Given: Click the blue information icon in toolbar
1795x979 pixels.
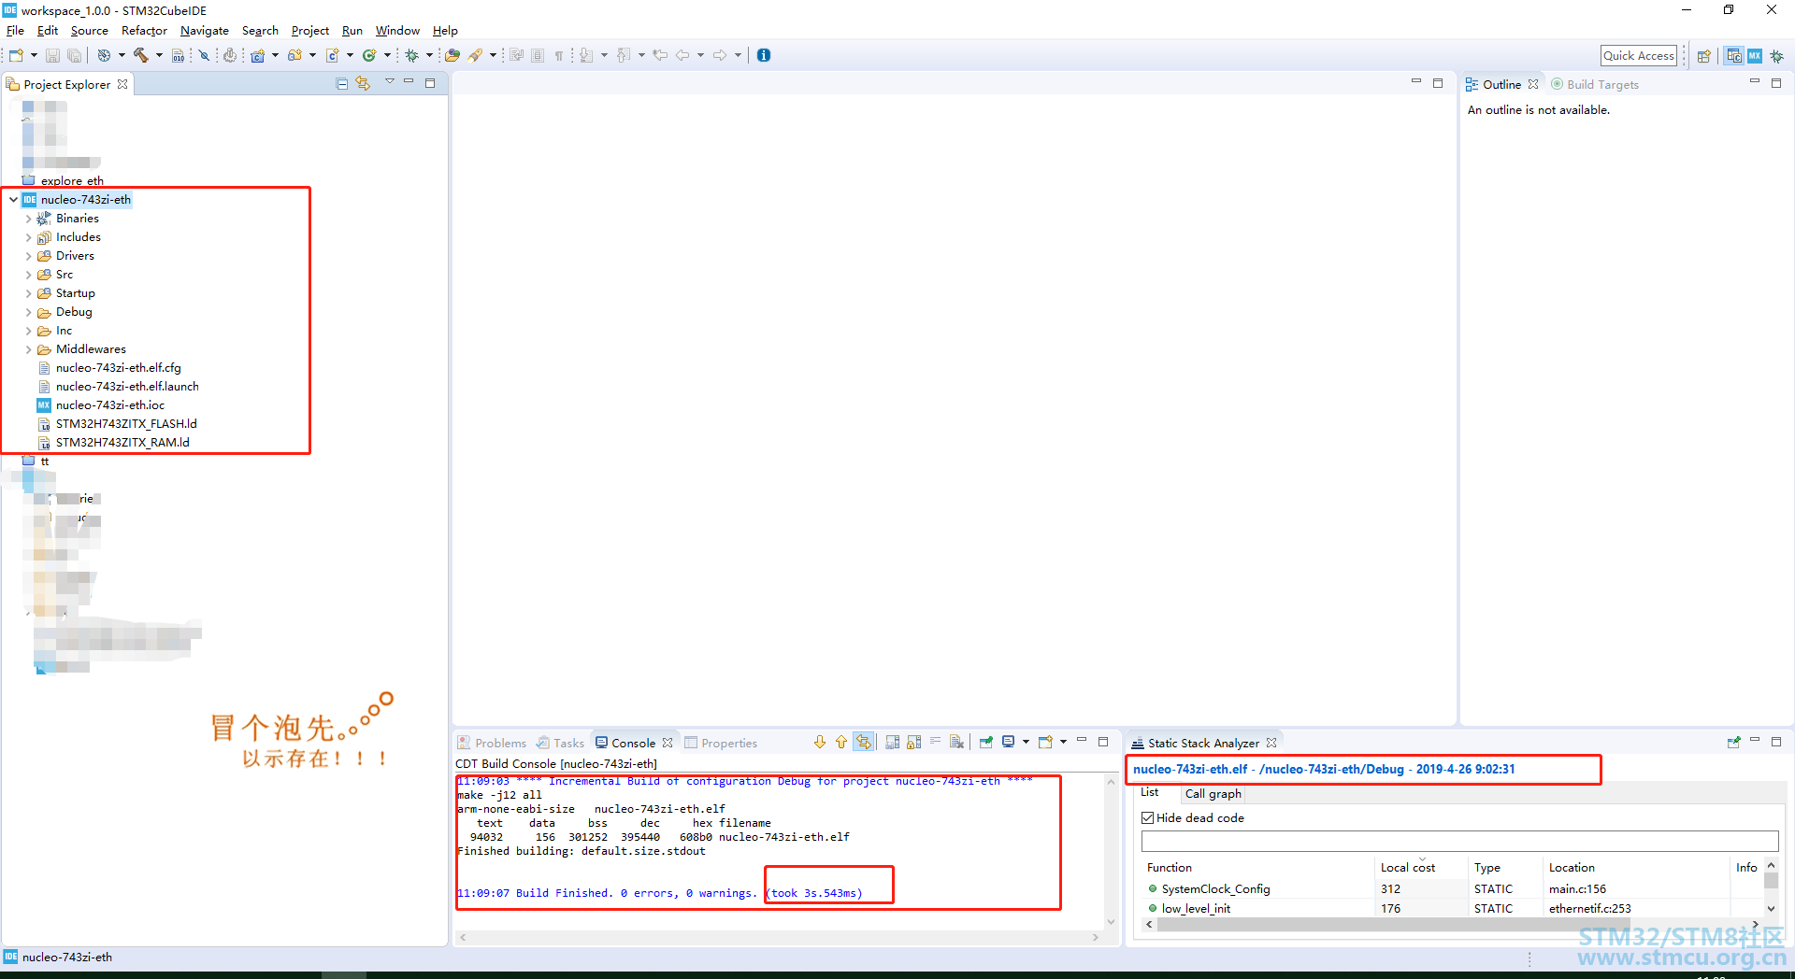Looking at the screenshot, I should (764, 55).
